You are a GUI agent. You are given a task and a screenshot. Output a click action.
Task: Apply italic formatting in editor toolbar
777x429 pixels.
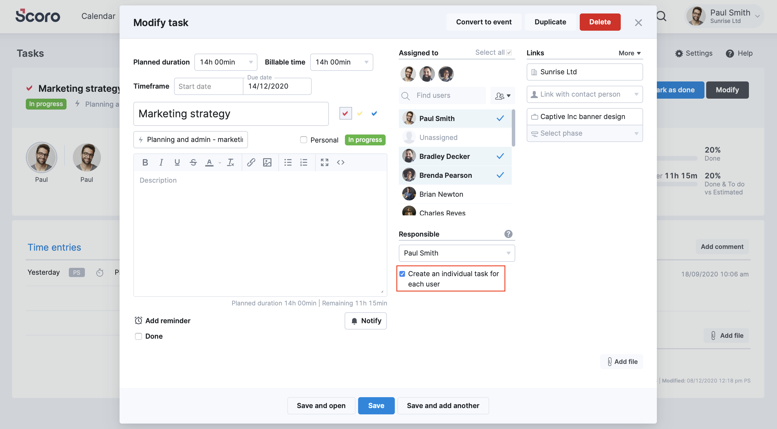pos(161,162)
